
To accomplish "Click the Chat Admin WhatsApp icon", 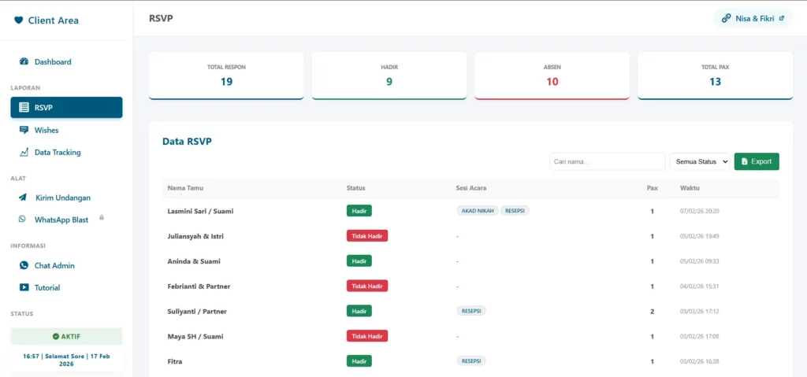I will coord(24,265).
